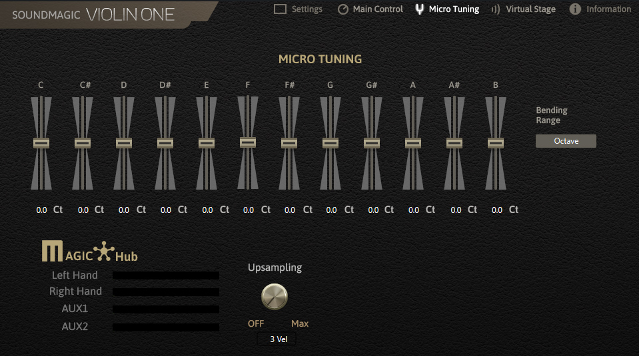639x356 pixels.
Task: Click the SoundMagic Violin One logo
Action: pos(93,15)
